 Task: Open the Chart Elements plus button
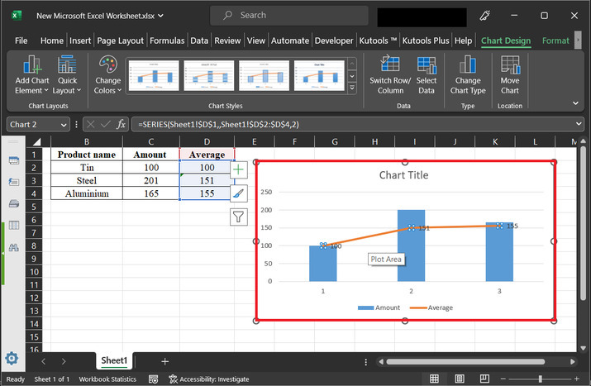[239, 169]
